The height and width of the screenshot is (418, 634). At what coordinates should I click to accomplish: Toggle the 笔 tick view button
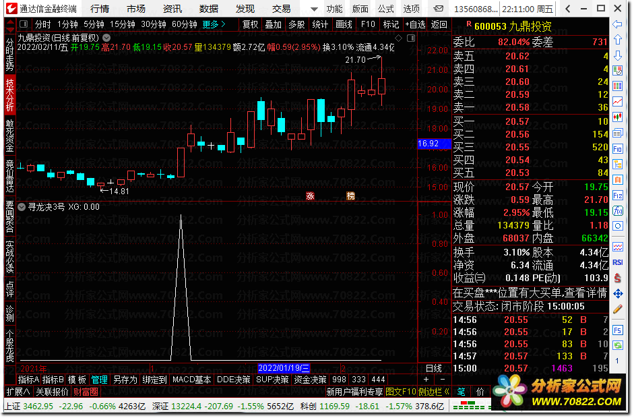coord(462,392)
